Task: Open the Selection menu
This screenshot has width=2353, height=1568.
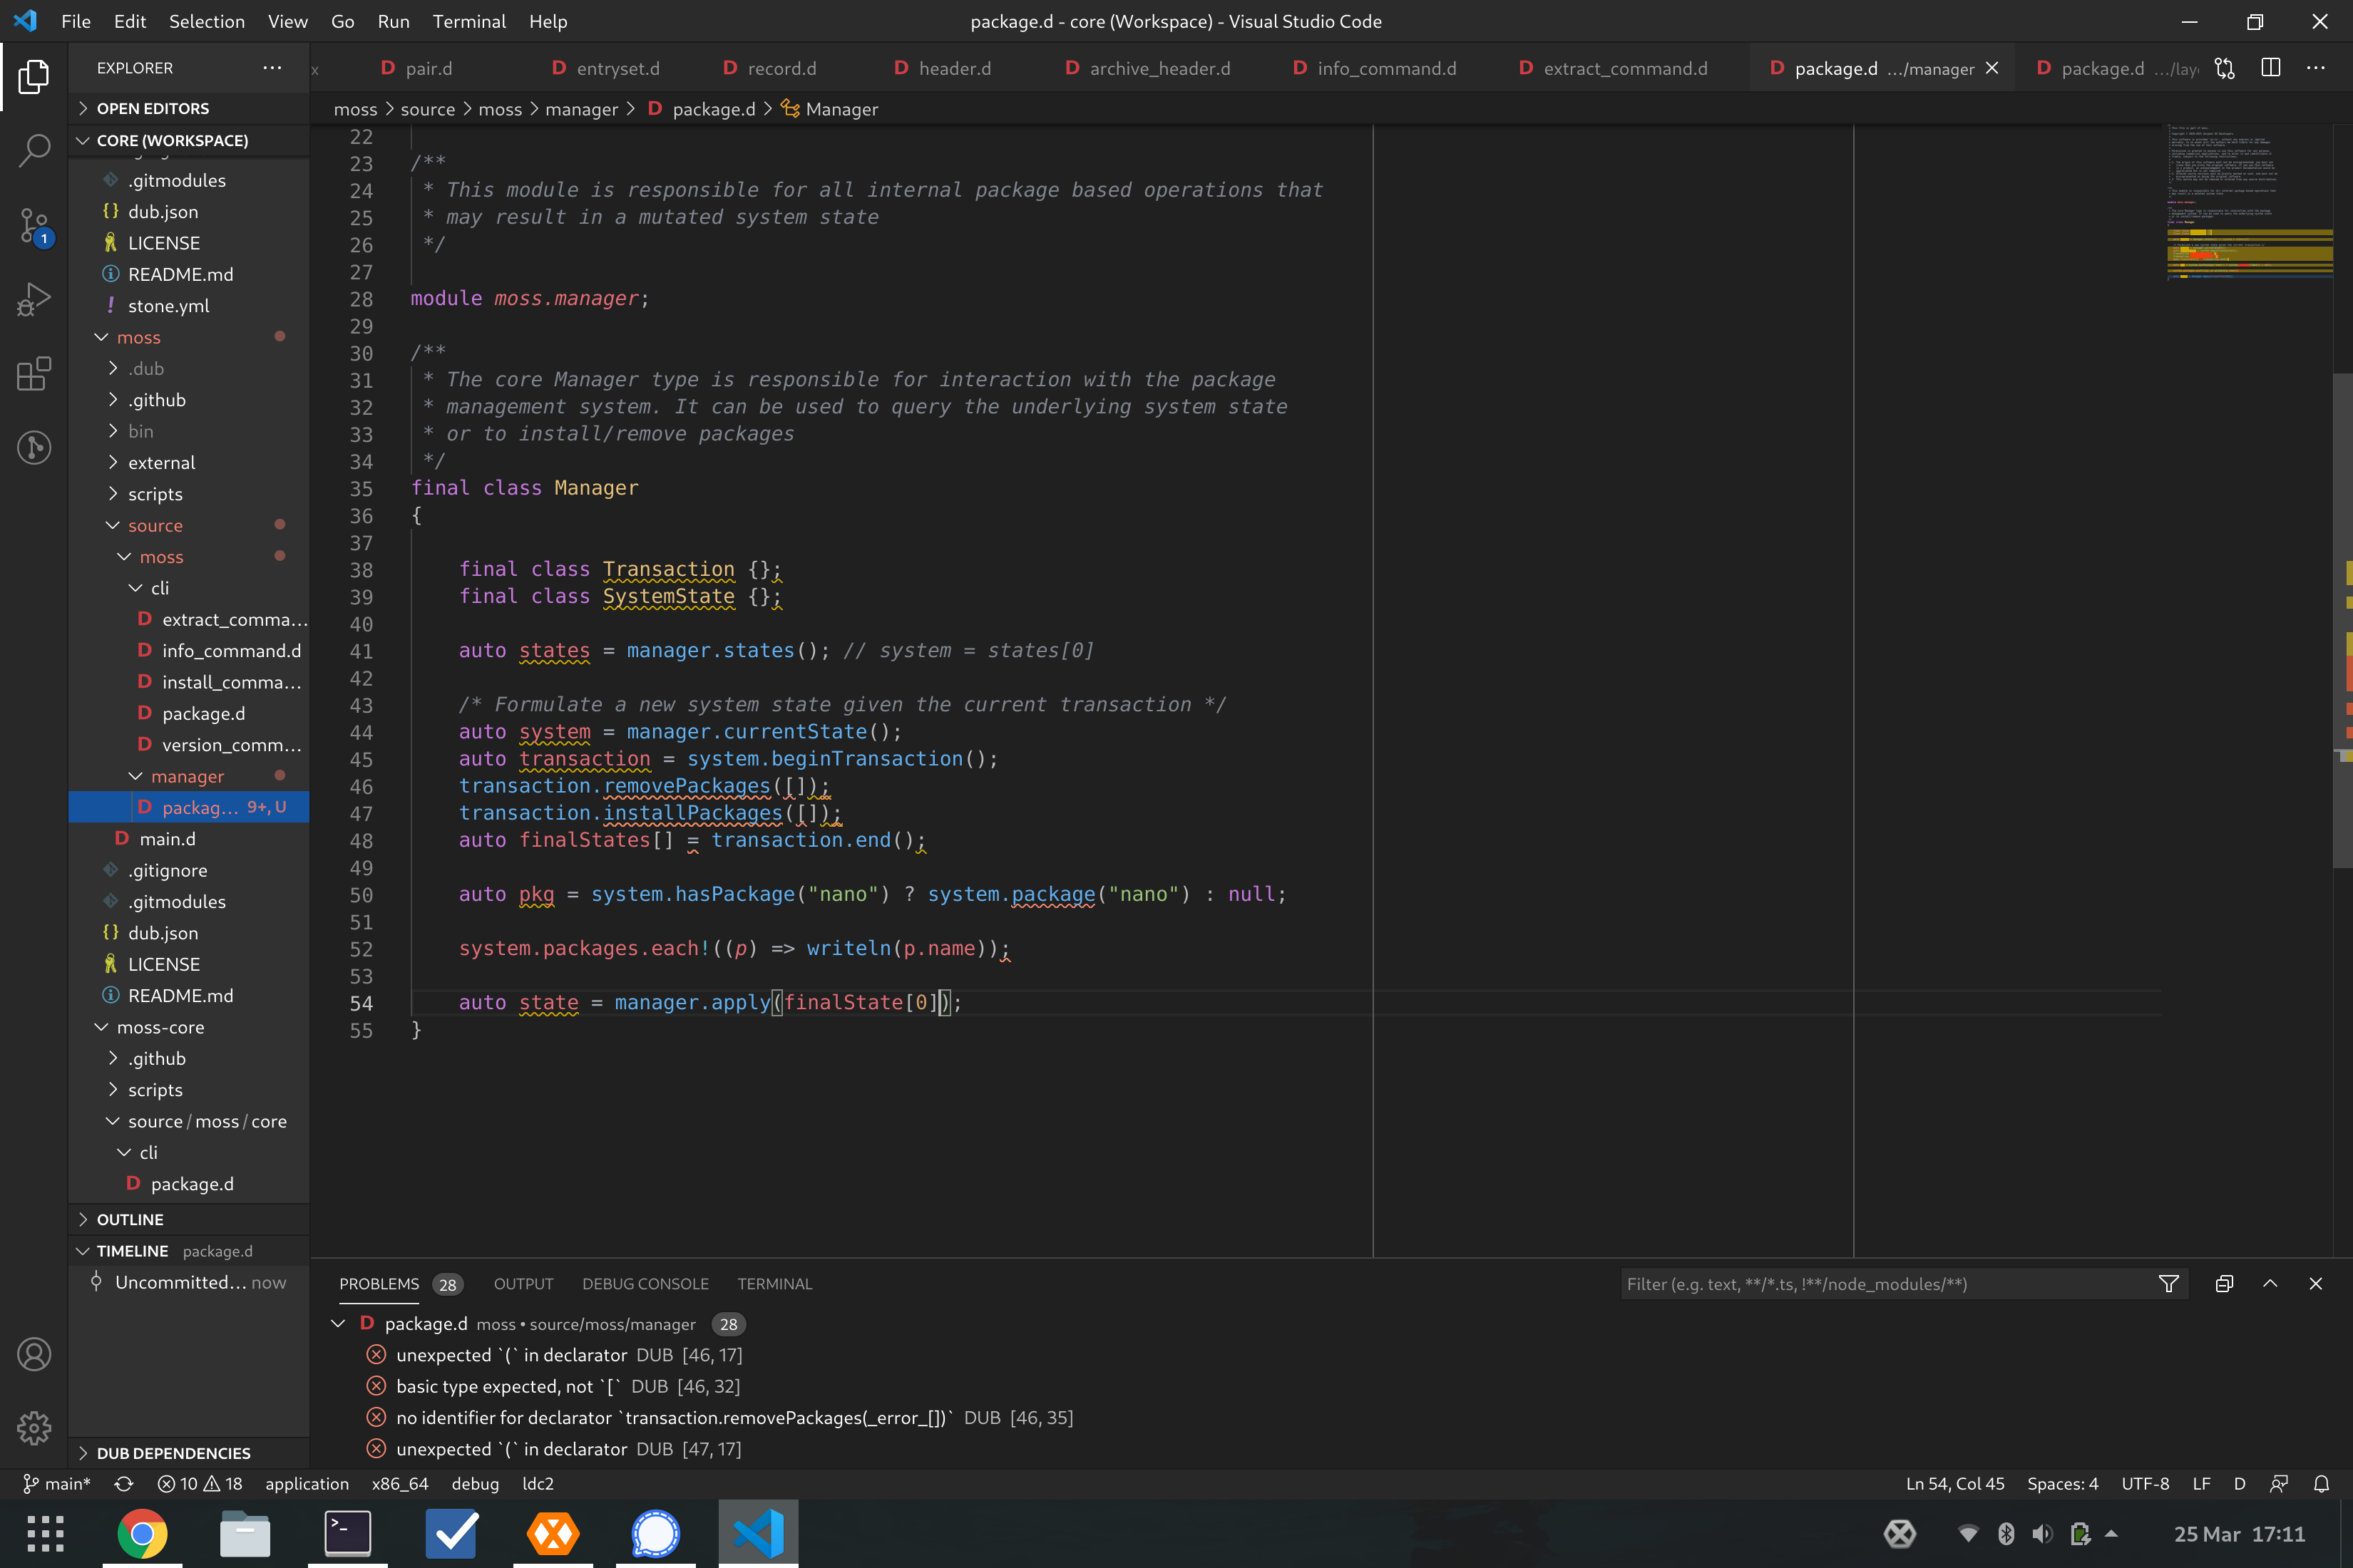Action: [206, 21]
